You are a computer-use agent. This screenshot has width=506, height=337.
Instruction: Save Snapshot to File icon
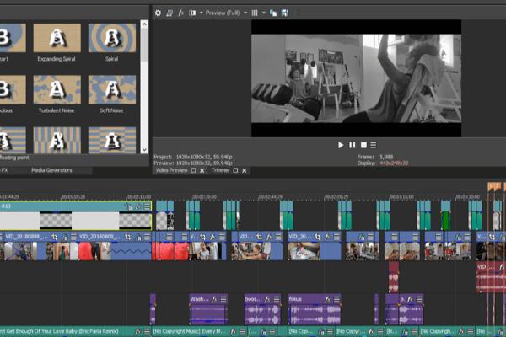point(285,13)
